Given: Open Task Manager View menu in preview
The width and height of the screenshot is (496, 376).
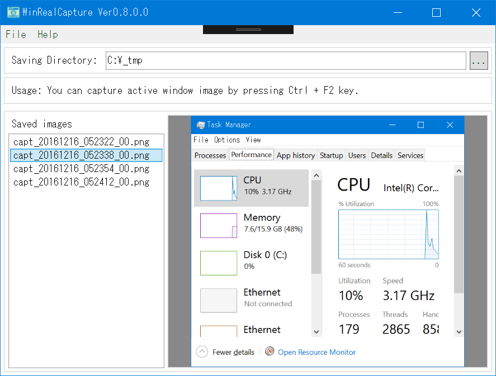Looking at the screenshot, I should [x=253, y=140].
